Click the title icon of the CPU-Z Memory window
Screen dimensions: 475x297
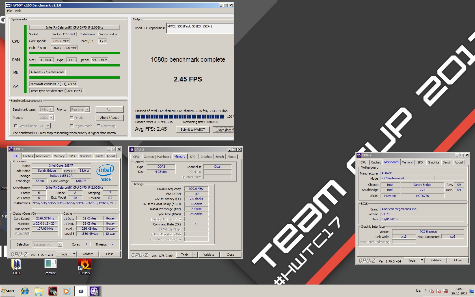click(131, 150)
